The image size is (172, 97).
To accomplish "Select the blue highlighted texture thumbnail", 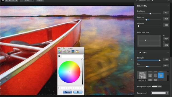I will pos(161,75).
